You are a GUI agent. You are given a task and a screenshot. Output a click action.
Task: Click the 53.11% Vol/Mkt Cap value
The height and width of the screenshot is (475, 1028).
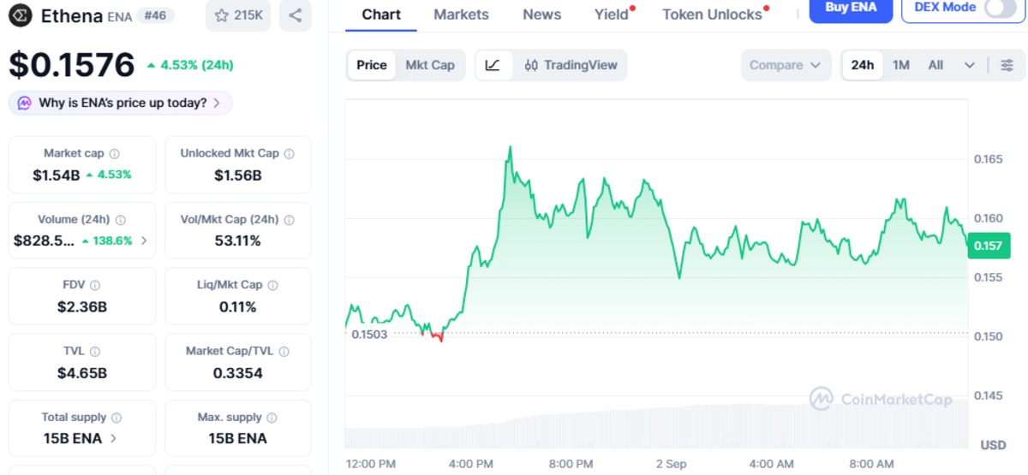pos(237,241)
